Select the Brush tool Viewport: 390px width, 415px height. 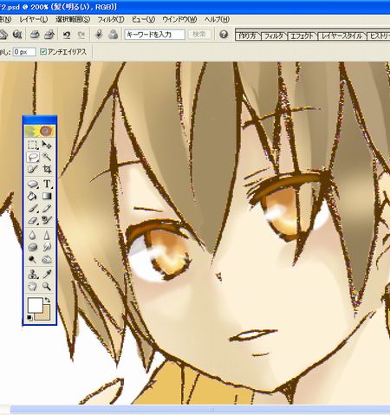[x=32, y=208]
